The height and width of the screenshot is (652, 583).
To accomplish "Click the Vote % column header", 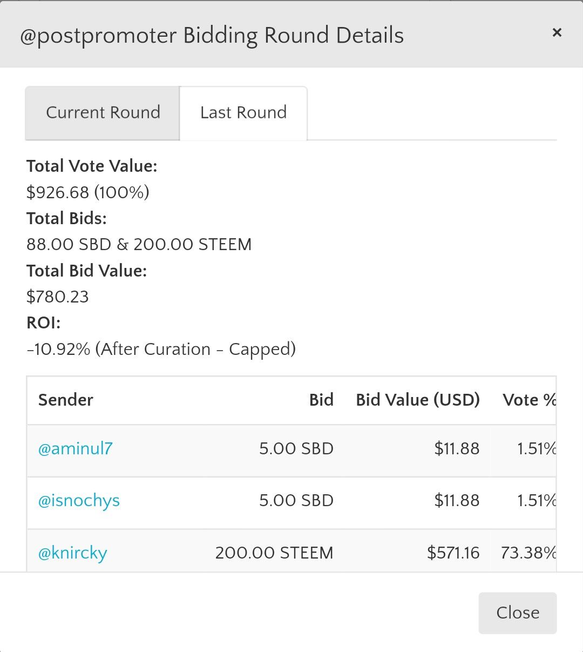I will pyautogui.click(x=529, y=400).
